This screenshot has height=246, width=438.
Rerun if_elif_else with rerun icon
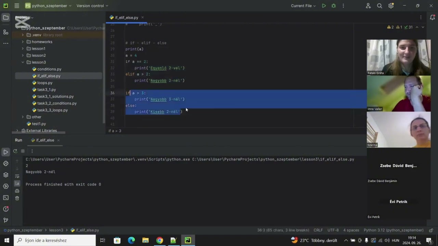(x=15, y=151)
